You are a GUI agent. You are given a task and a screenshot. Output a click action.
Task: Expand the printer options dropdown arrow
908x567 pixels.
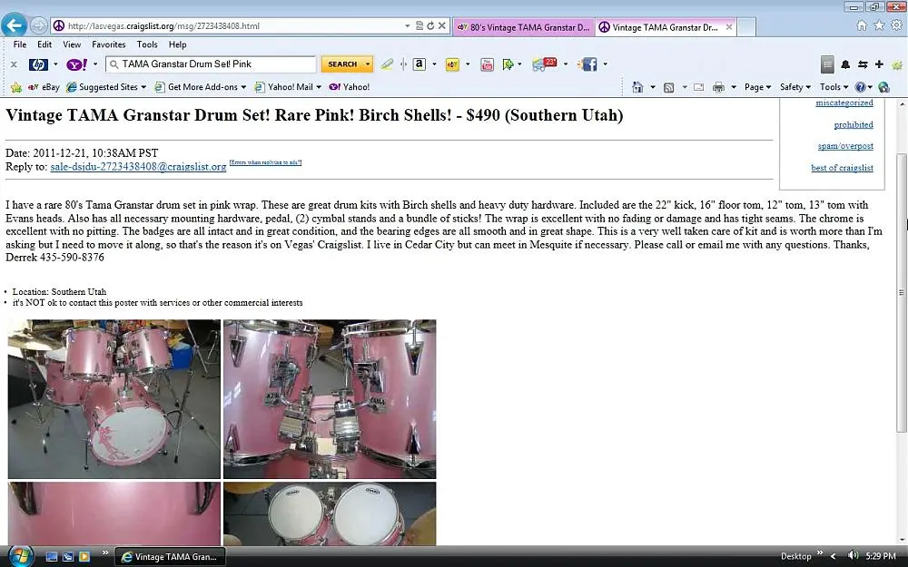(734, 87)
